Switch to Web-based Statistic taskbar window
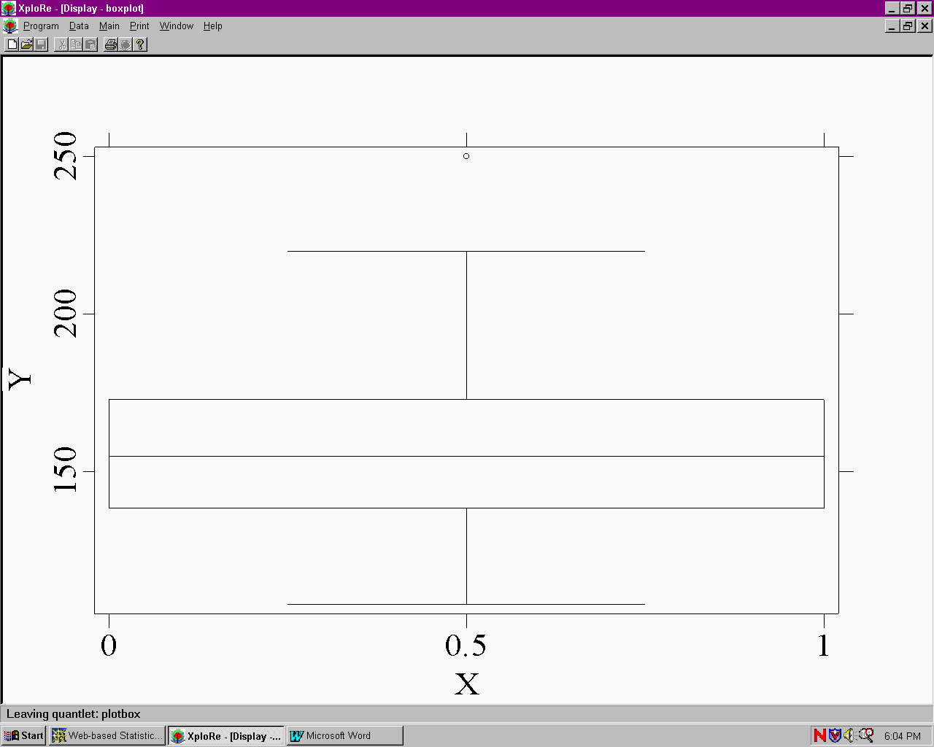The width and height of the screenshot is (934, 747). 107,735
